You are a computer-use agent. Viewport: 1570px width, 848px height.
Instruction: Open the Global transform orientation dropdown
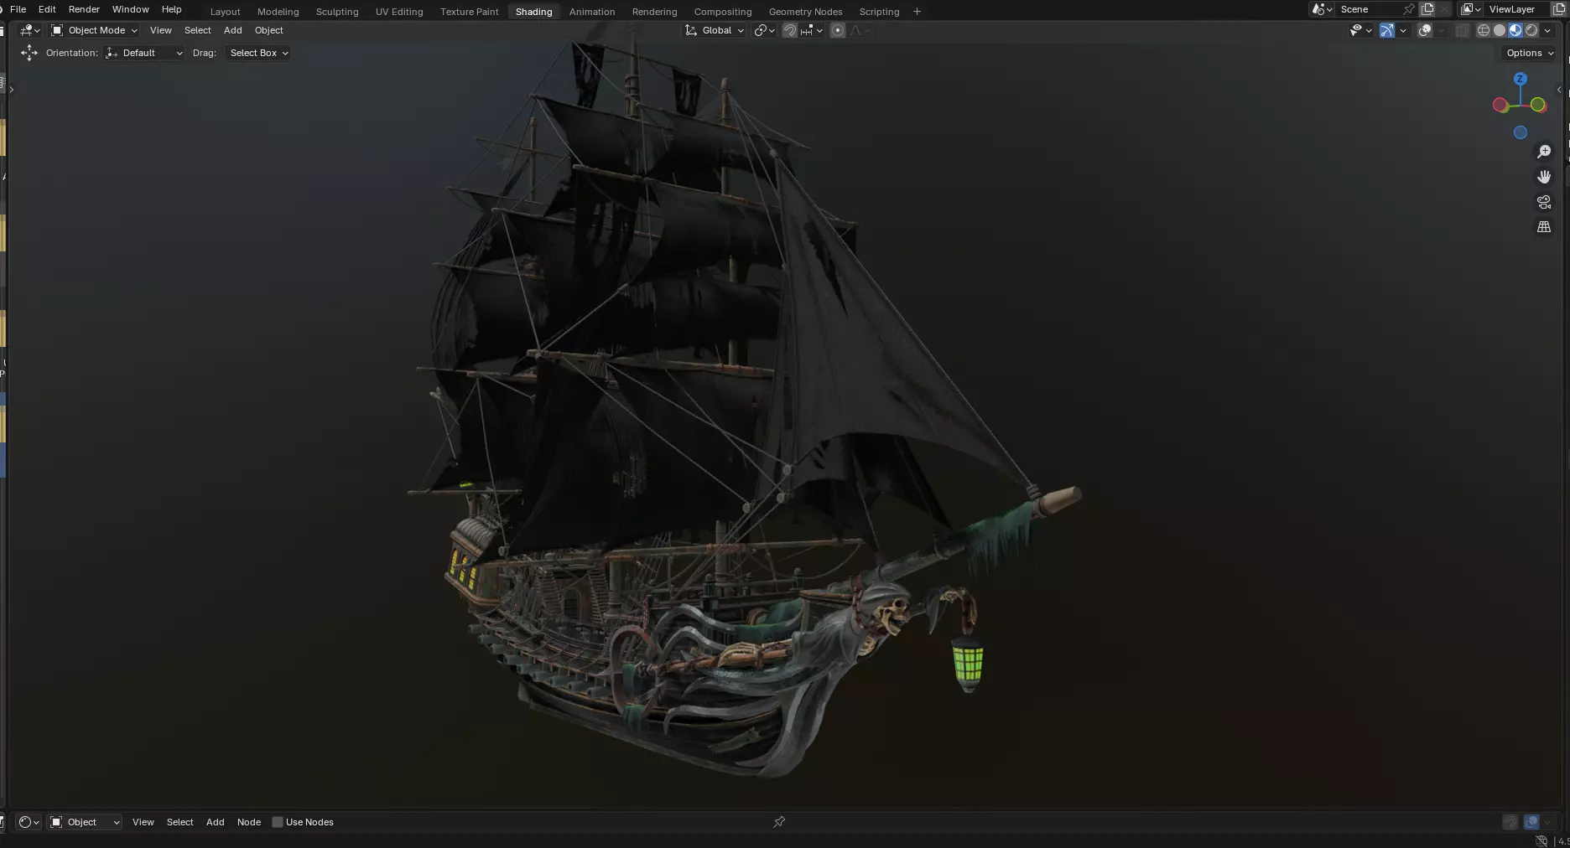pos(715,30)
